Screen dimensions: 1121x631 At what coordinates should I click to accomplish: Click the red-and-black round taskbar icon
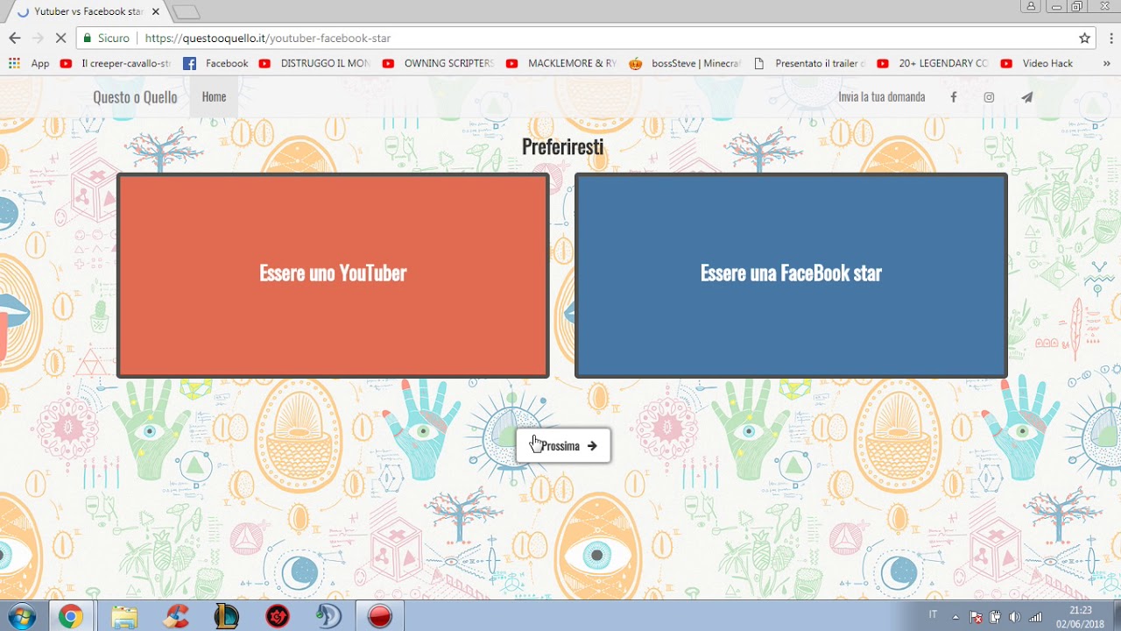tap(278, 616)
